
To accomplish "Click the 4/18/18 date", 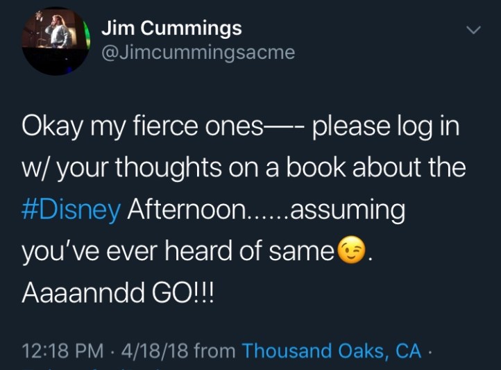I will pos(153,351).
